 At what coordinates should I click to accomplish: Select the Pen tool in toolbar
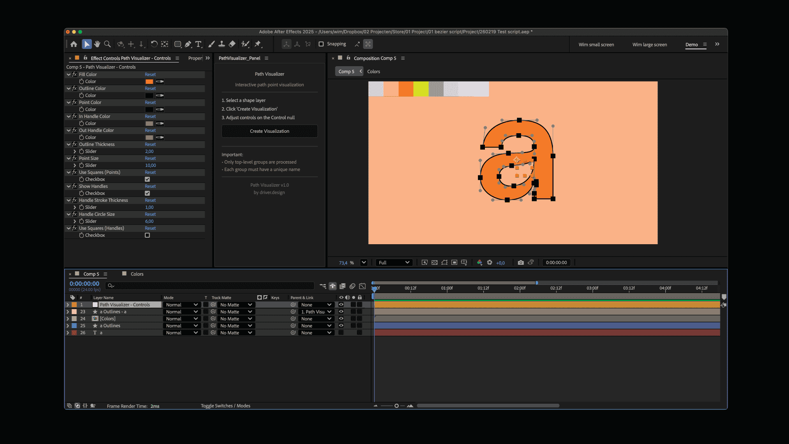188,44
